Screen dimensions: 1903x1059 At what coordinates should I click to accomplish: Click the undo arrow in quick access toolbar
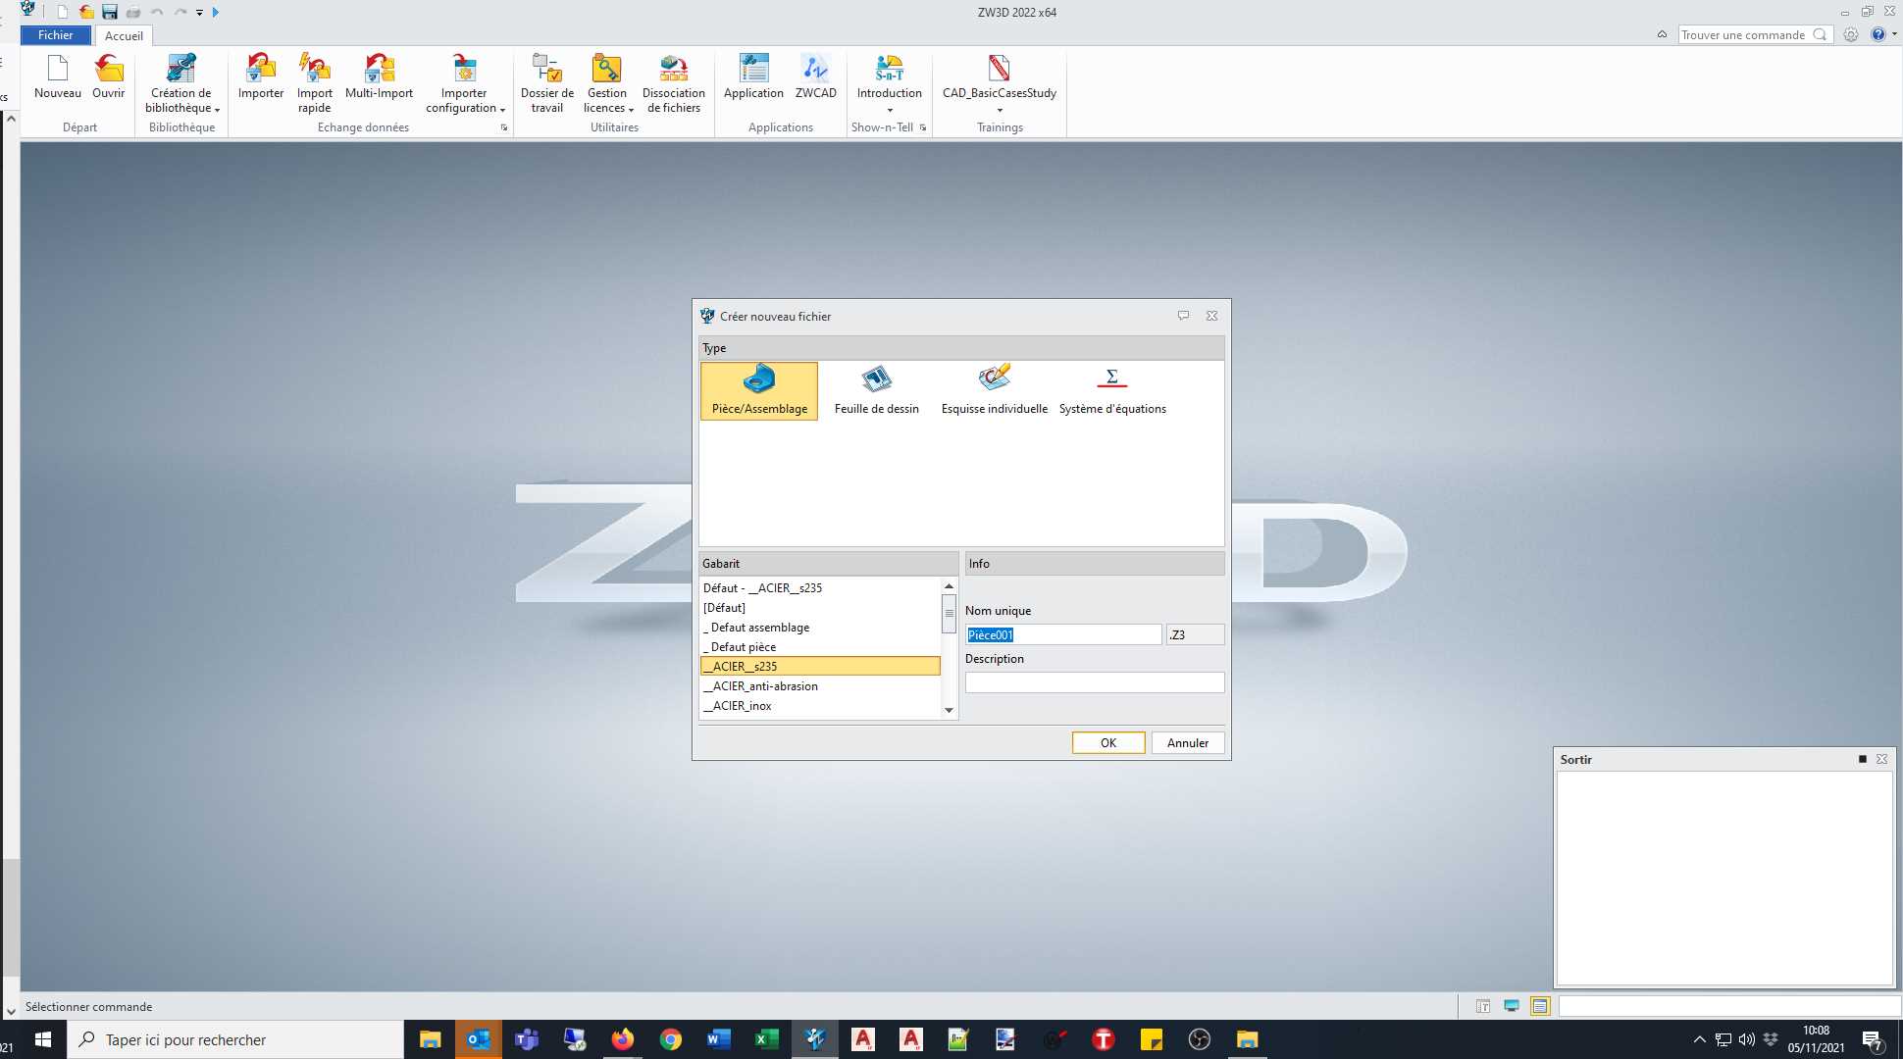157,12
